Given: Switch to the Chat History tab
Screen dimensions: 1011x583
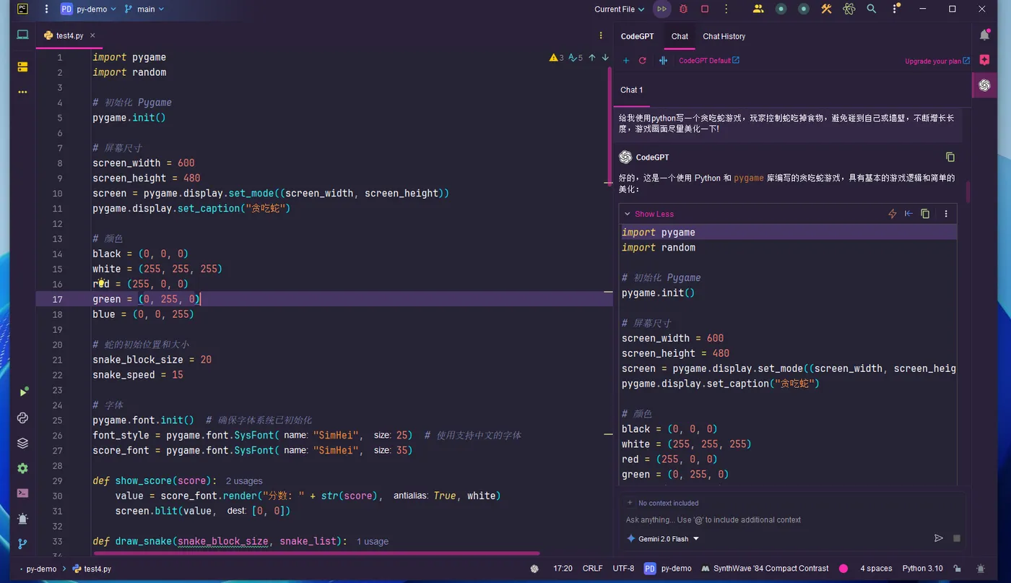Looking at the screenshot, I should [724, 36].
